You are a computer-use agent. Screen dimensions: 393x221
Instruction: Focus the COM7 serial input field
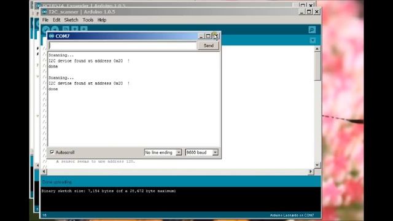(x=123, y=46)
